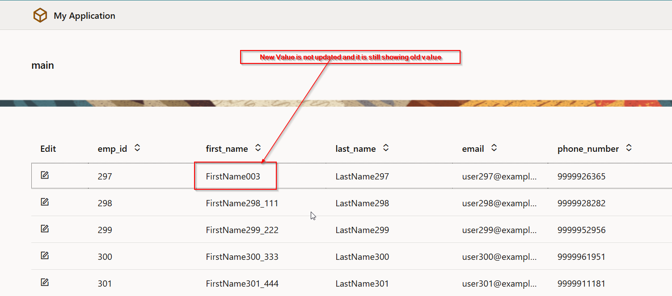Toggle sort on phone_number column
This screenshot has height=296, width=672.
tap(629, 148)
